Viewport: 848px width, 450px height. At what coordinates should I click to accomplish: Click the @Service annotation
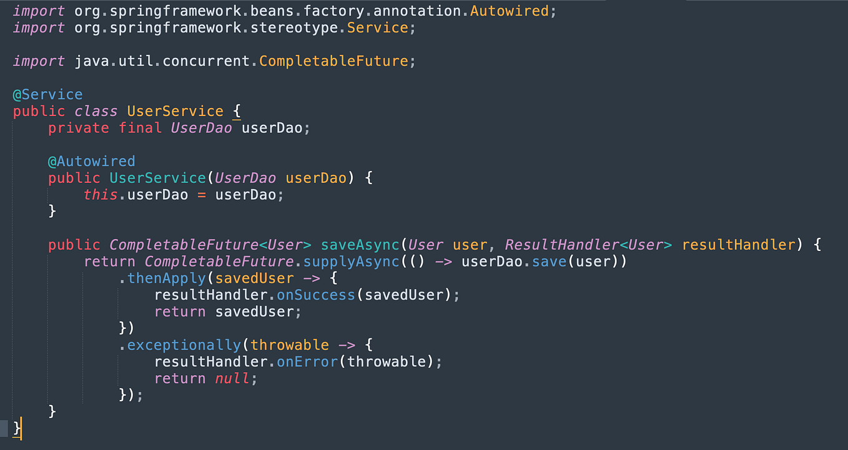[x=47, y=94]
